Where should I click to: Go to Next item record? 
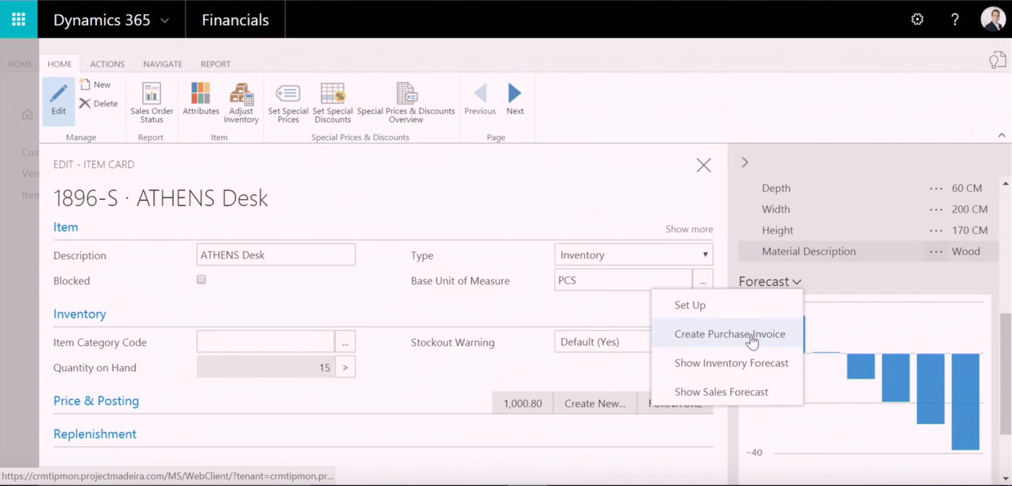click(x=515, y=98)
